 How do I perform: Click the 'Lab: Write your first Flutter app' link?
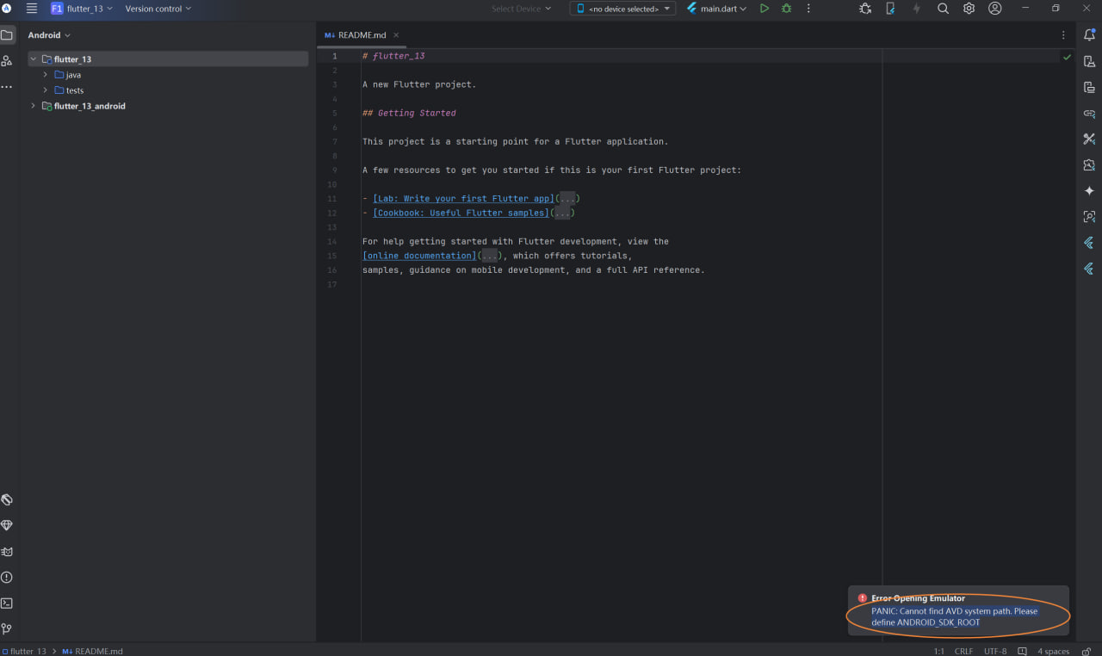pos(464,199)
